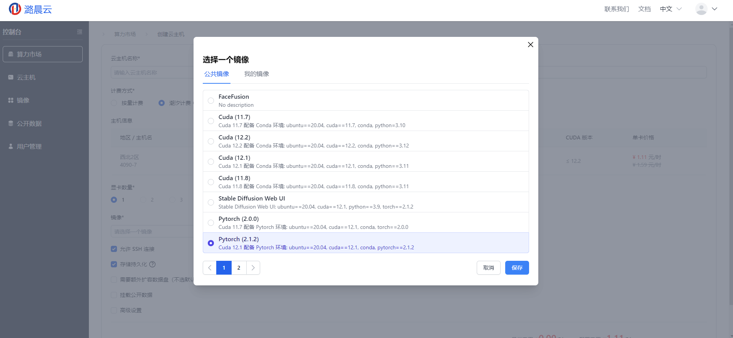Select the FaceFusion image radio button
Viewport: 733px width, 338px height.
211,101
